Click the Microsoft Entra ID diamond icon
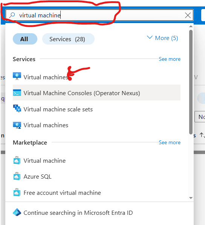The width and height of the screenshot is (205, 225). [17, 212]
